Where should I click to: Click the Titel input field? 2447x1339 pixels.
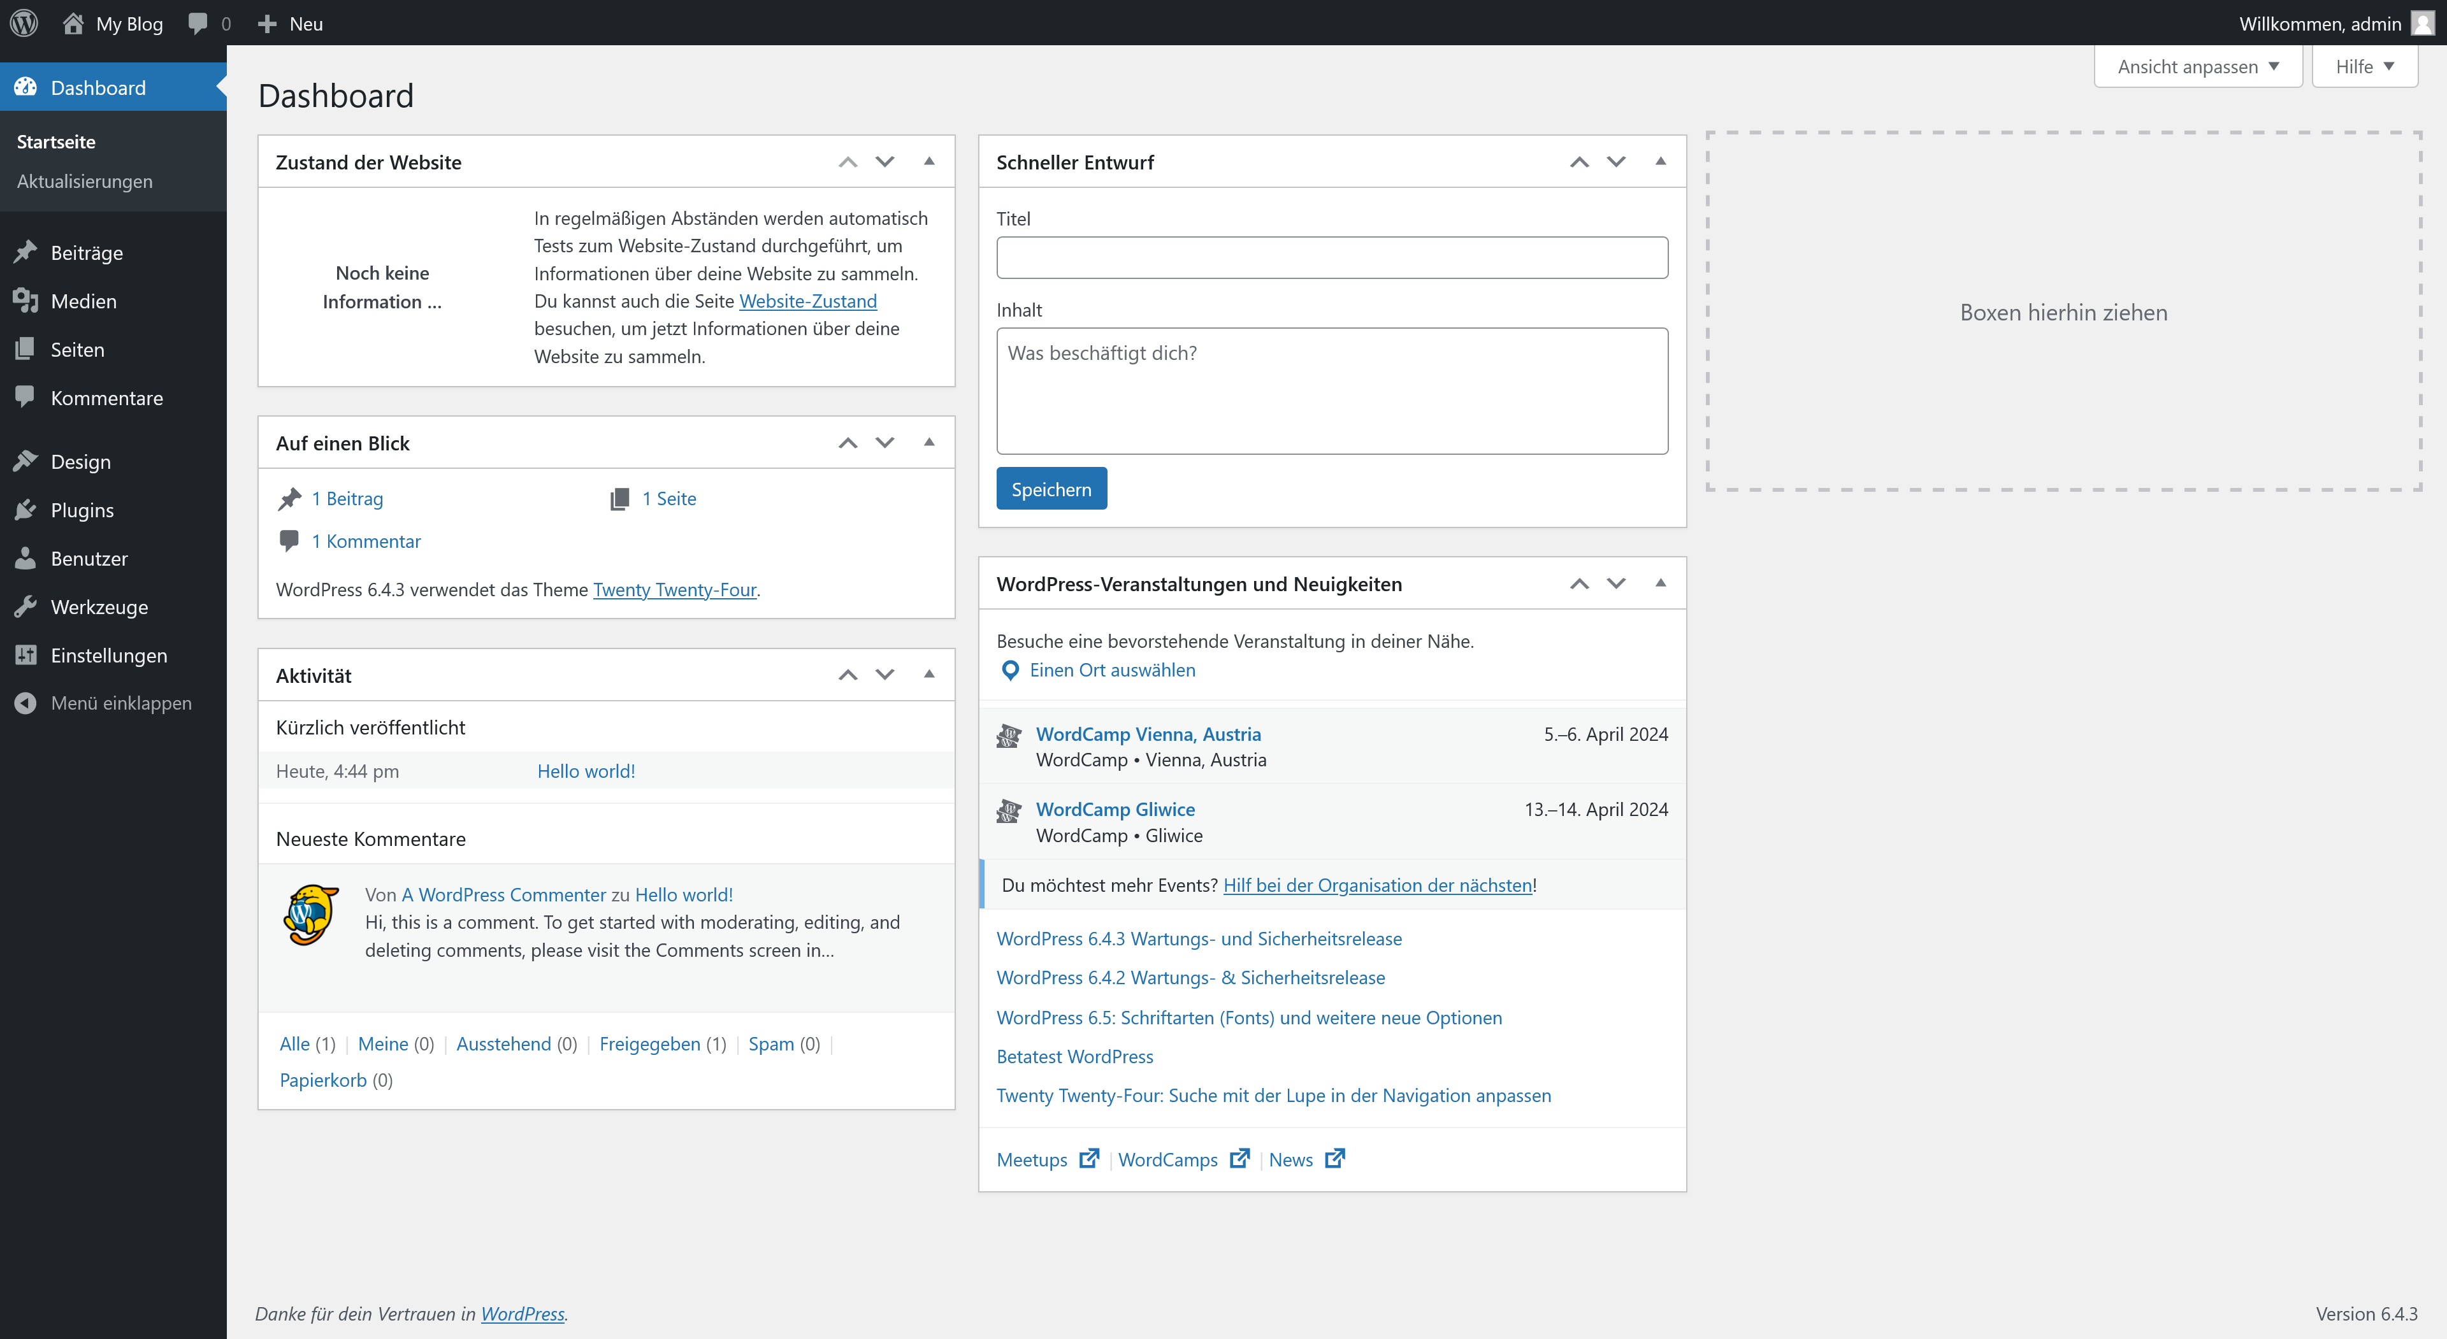coord(1332,257)
